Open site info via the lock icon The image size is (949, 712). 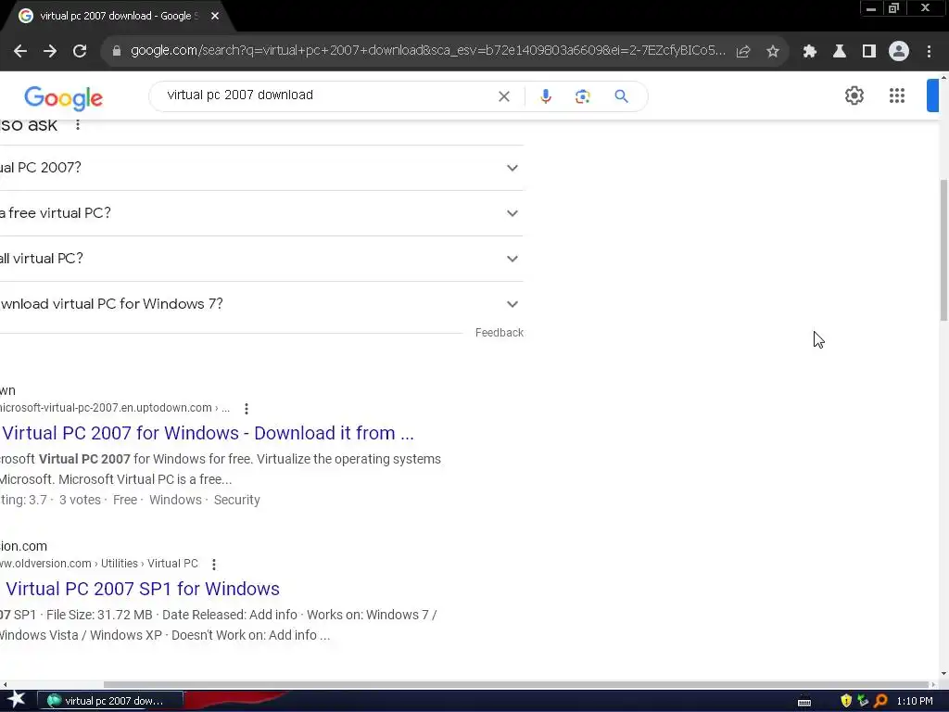point(117,52)
